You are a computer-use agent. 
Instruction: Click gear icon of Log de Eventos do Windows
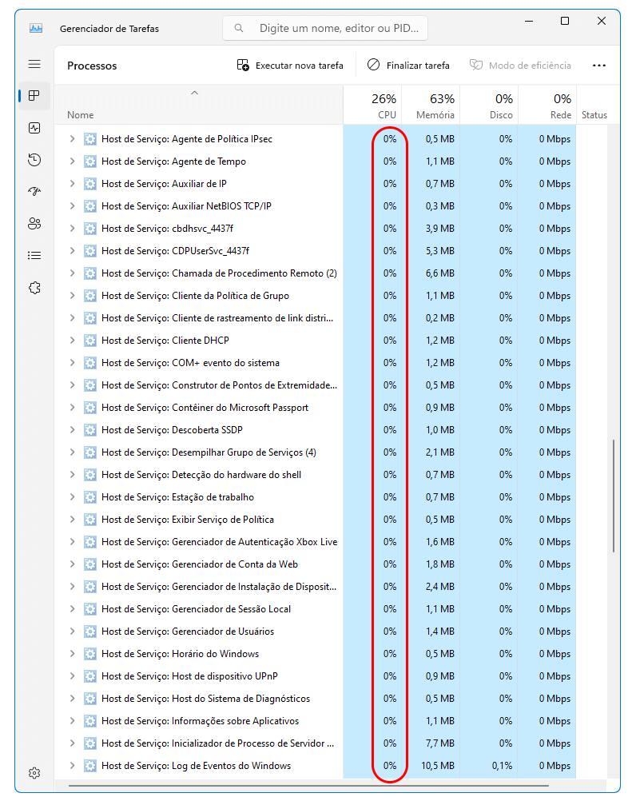(x=89, y=766)
